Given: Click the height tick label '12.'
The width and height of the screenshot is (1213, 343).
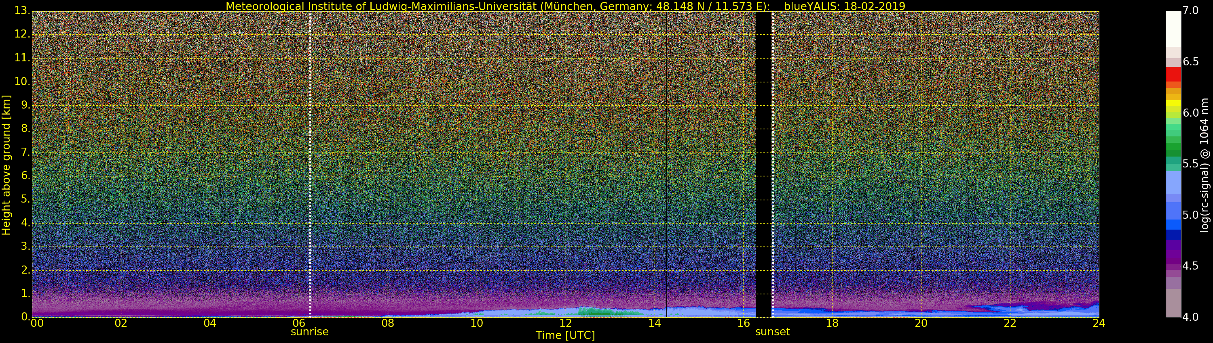Looking at the screenshot, I should (x=23, y=34).
